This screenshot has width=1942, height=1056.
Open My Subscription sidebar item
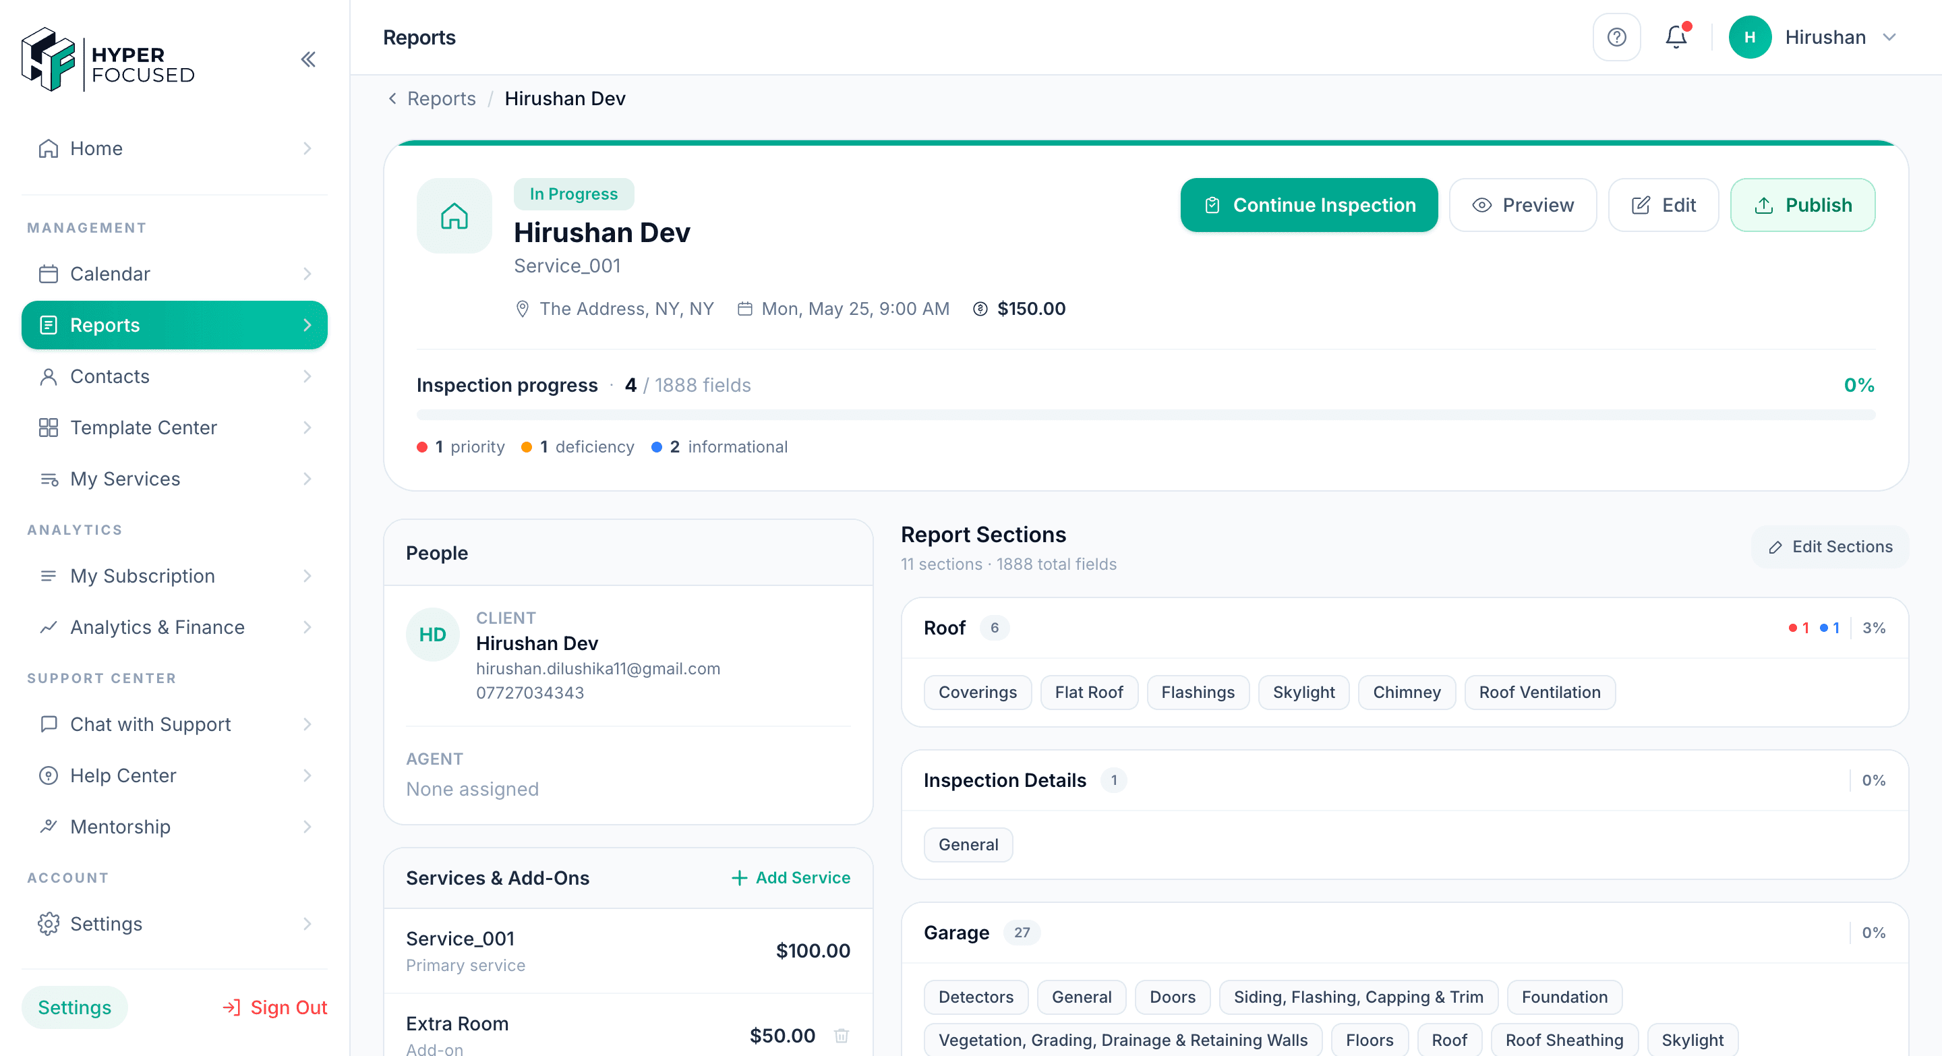coord(174,576)
